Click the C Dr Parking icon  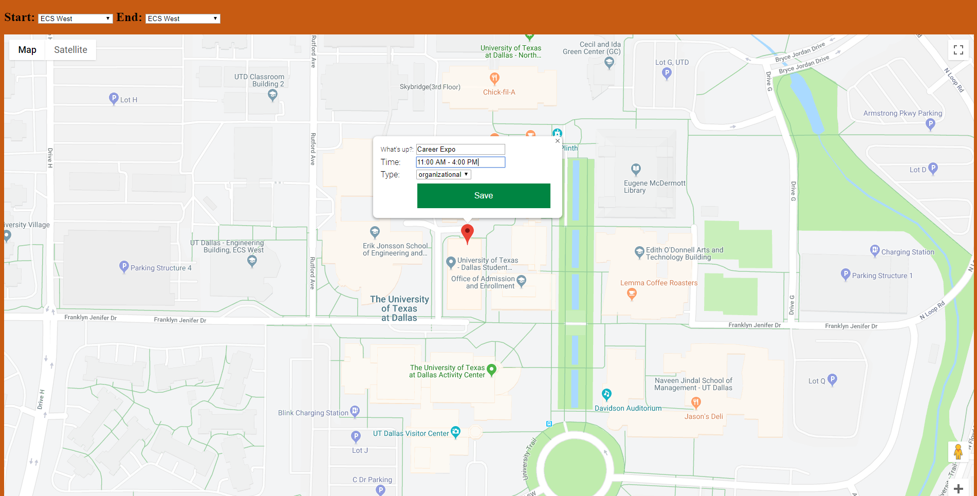tap(380, 490)
